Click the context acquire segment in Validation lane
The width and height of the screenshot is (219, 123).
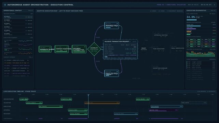tap(34, 102)
